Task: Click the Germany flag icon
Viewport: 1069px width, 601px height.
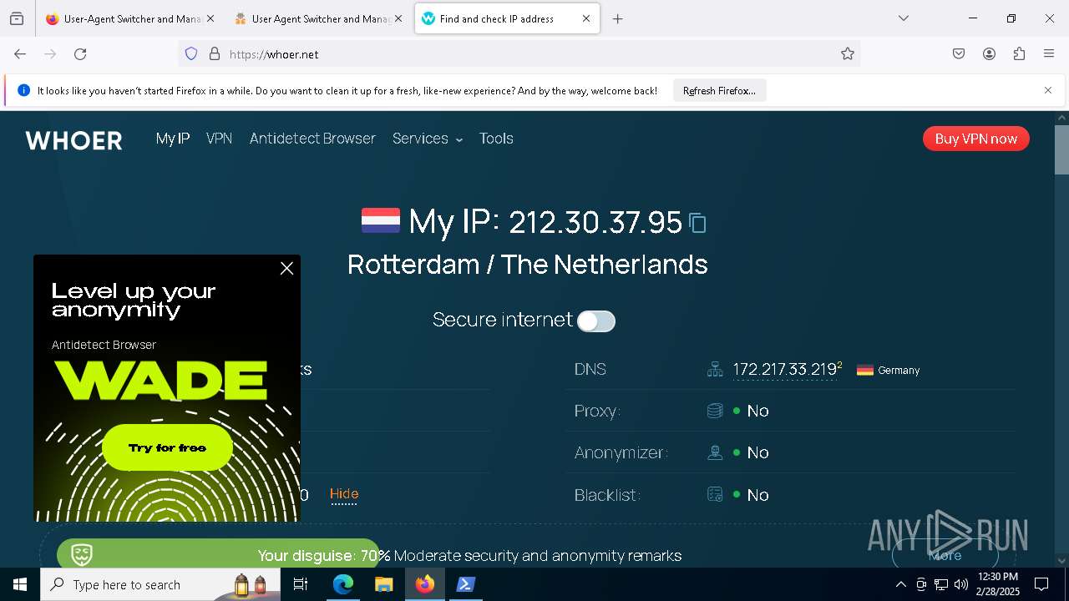Action: (865, 370)
